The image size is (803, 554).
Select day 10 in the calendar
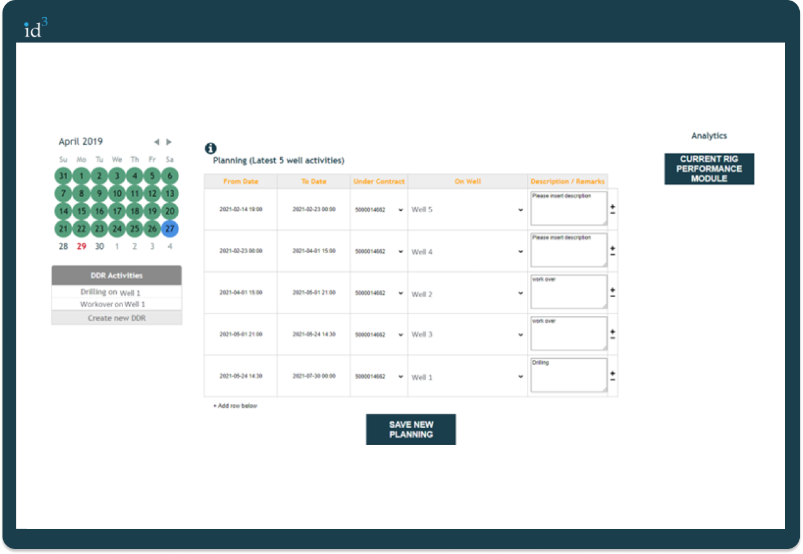[x=117, y=193]
